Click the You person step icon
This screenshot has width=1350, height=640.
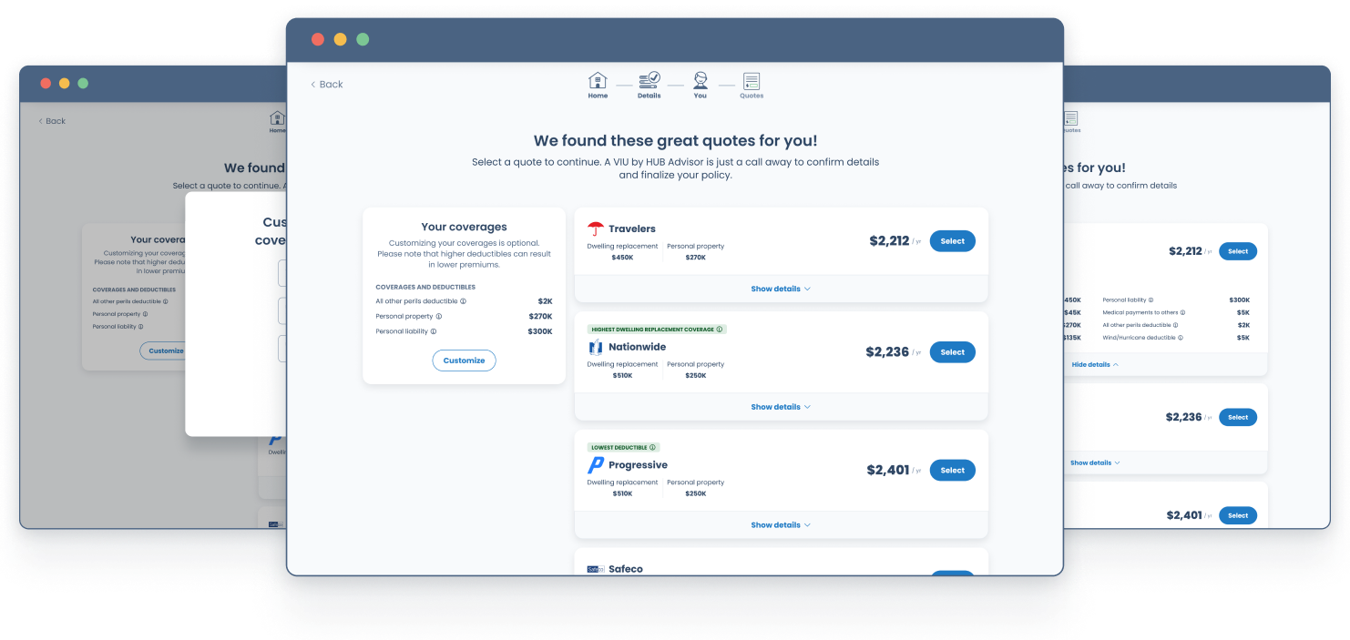point(700,81)
